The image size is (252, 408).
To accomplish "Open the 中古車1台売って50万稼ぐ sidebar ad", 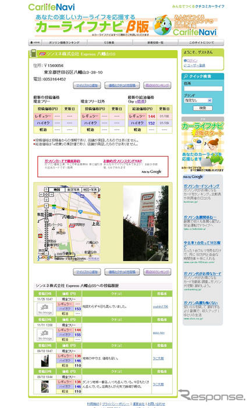I will tap(202, 244).
